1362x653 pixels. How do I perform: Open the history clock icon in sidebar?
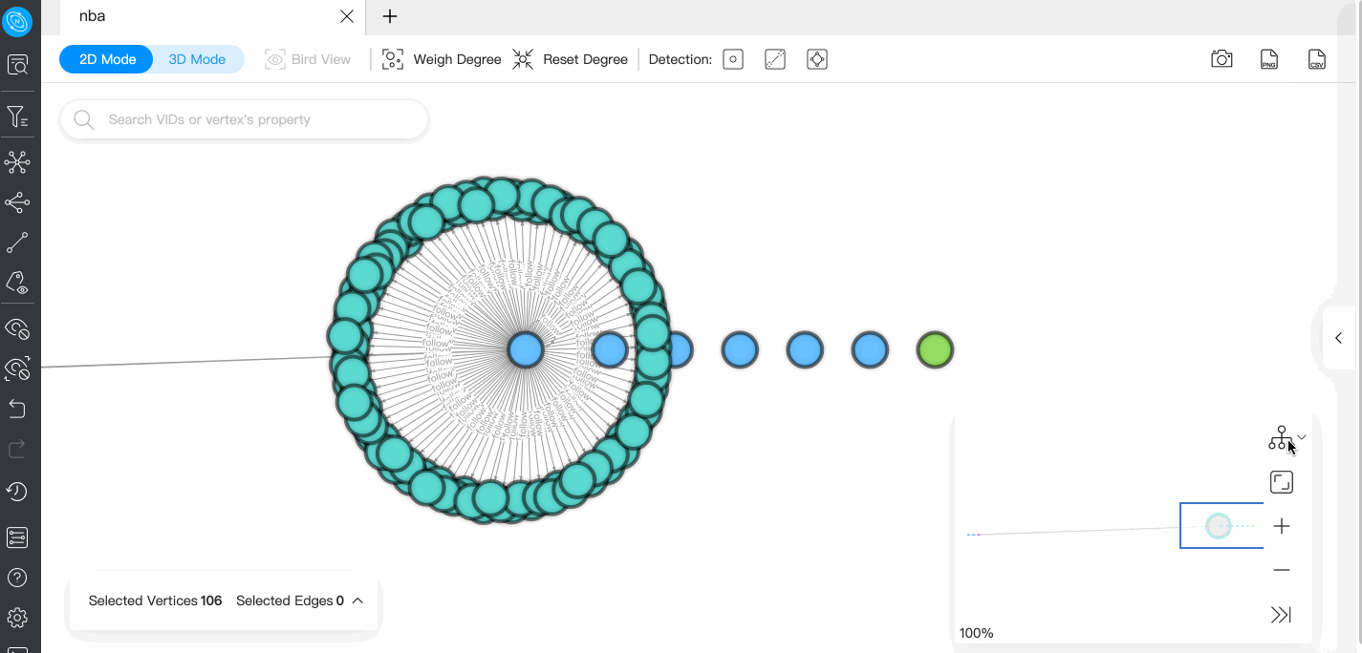17,492
